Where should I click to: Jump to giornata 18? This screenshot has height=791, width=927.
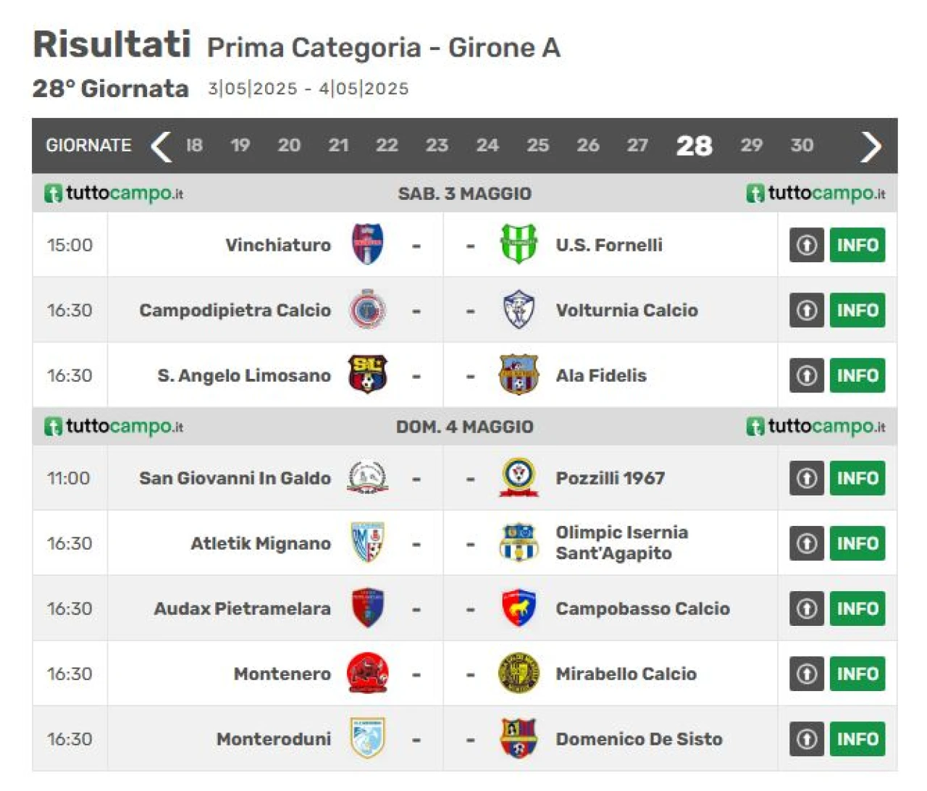[x=194, y=145]
